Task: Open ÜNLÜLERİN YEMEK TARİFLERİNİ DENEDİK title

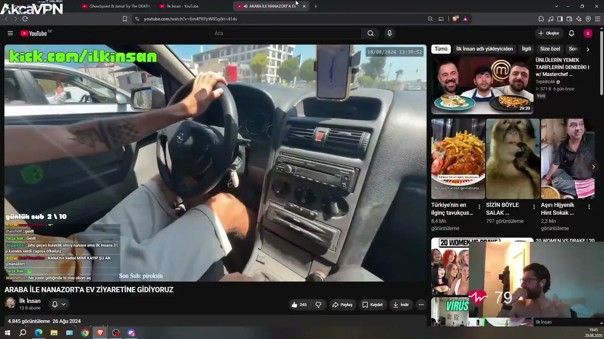Action: tap(562, 67)
